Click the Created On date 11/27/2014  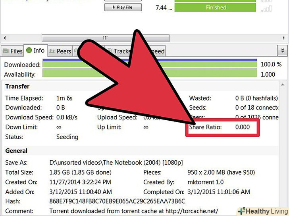pyautogui.click(x=80, y=182)
